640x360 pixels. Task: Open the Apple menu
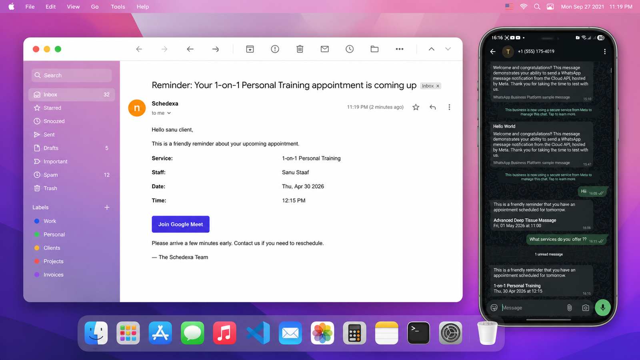12,7
